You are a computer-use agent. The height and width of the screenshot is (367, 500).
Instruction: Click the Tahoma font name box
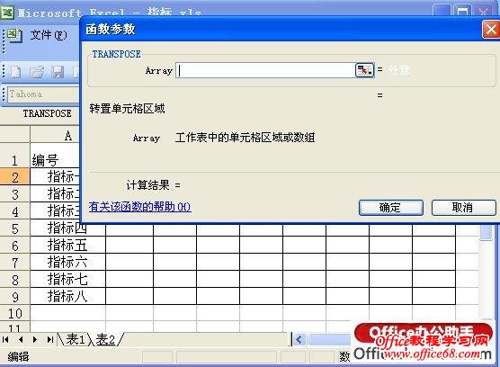click(43, 94)
